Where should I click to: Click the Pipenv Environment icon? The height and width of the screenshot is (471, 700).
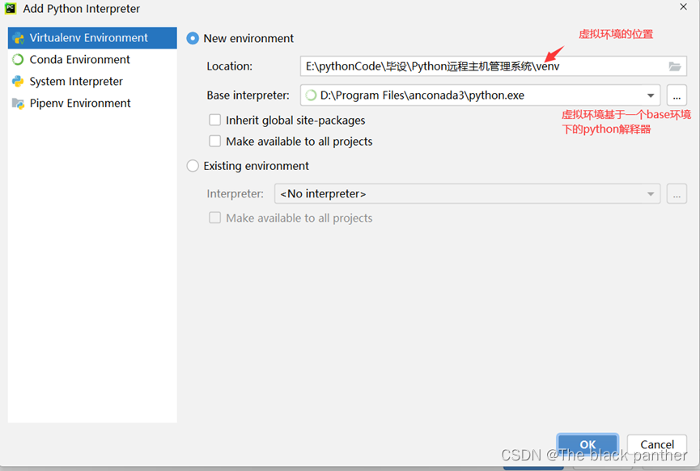(18, 103)
